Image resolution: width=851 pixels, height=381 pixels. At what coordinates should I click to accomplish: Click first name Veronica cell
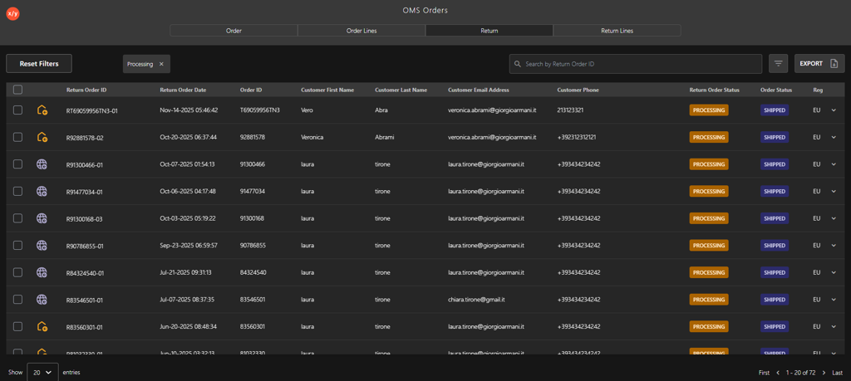tap(312, 137)
